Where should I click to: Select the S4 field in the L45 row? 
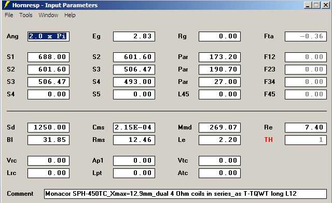tap(48, 94)
